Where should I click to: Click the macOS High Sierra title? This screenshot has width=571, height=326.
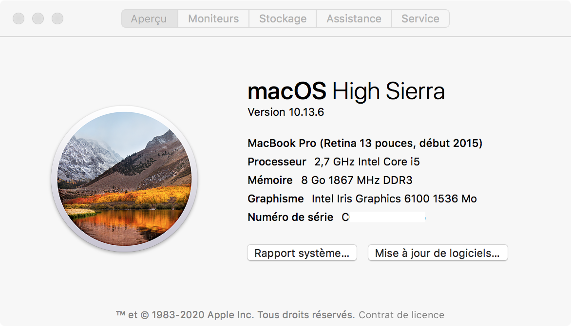346,91
